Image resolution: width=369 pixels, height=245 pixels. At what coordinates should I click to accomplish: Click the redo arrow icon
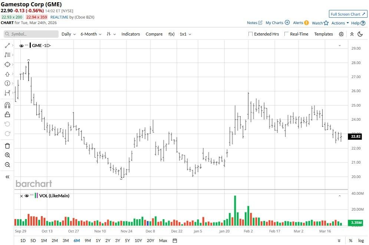7,134
